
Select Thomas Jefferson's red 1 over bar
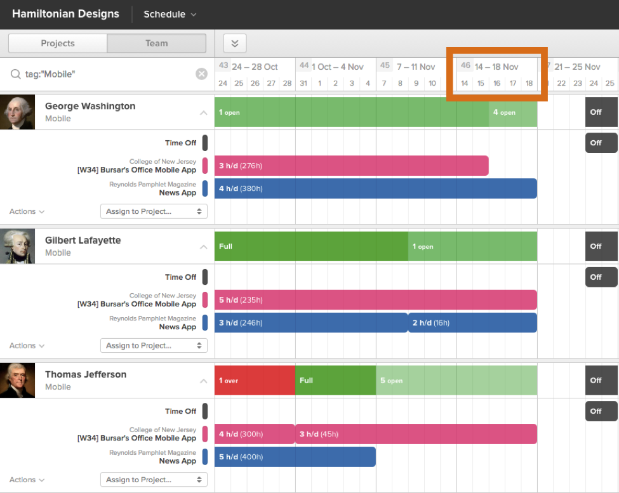(x=255, y=381)
